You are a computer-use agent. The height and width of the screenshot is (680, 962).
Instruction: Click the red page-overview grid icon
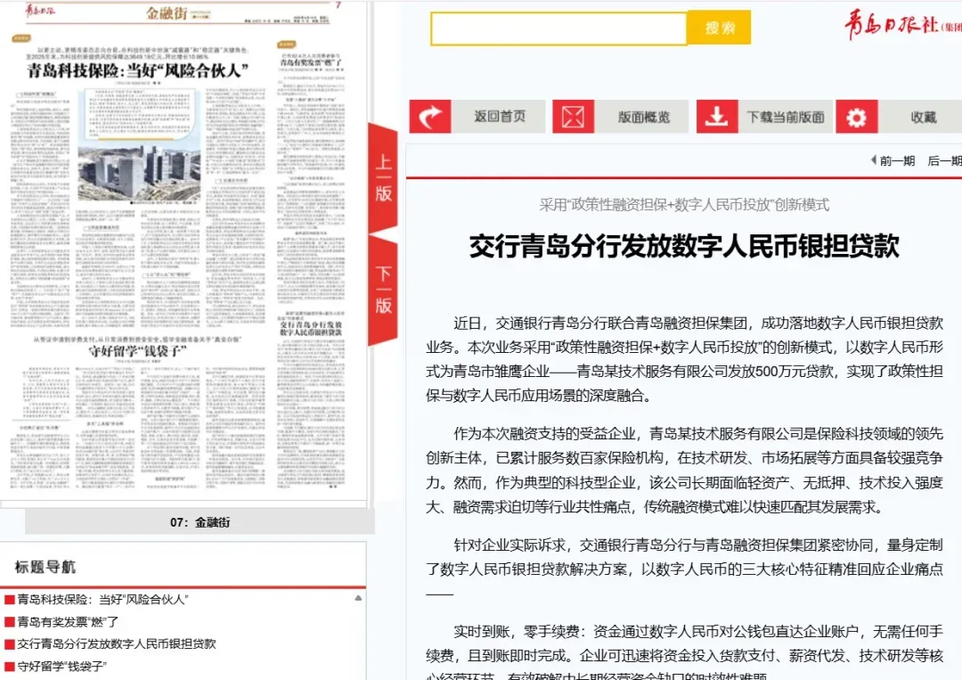click(573, 117)
